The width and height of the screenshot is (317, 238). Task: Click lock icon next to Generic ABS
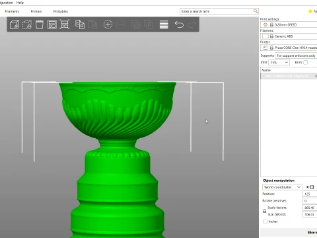pos(271,36)
